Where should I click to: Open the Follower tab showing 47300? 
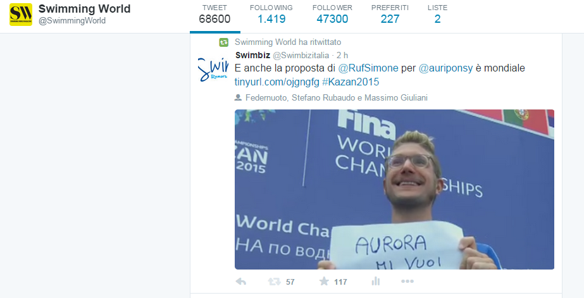pos(332,15)
